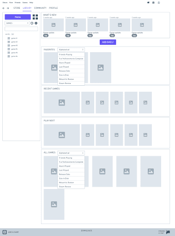Click the icon beside game #3
Screen dimensions: 175x236
[x=9, y=46]
